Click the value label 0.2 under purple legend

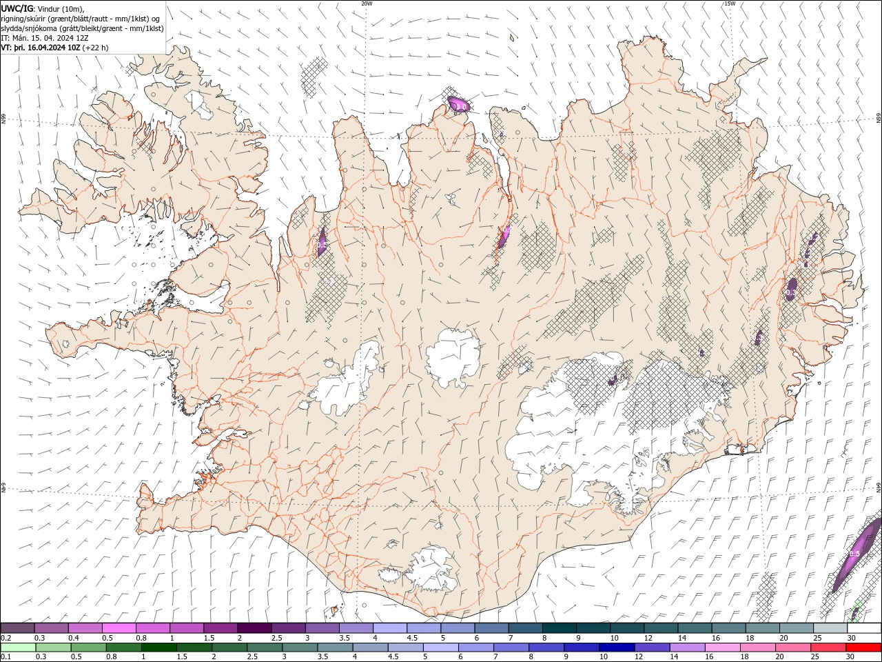pos(6,638)
